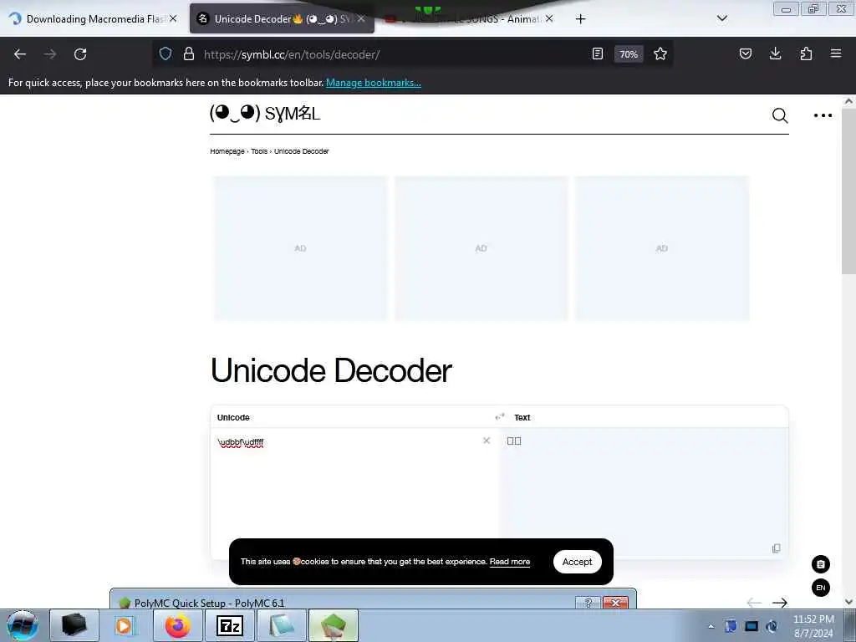Open the PolyMC taskbar icon
Viewport: 856px width, 642px height.
(x=333, y=625)
